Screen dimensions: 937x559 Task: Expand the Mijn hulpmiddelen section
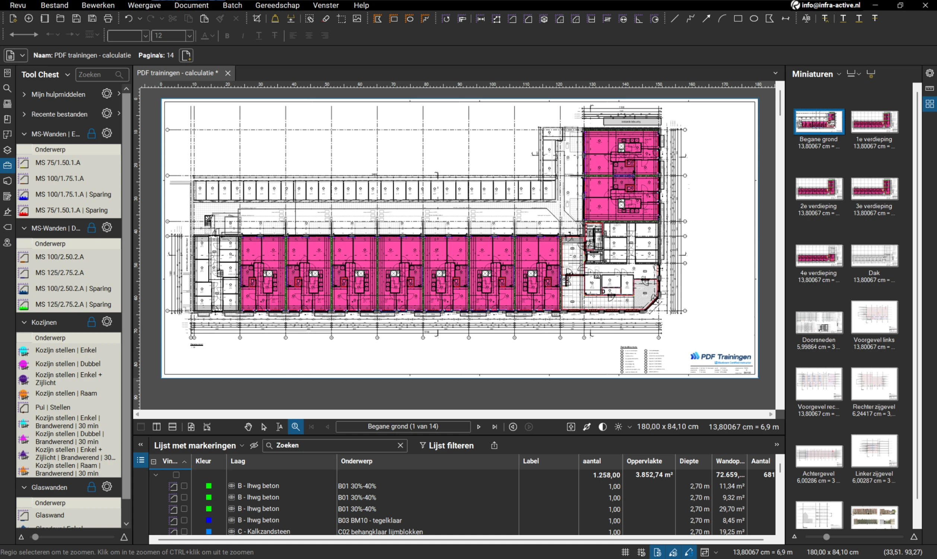pyautogui.click(x=24, y=94)
